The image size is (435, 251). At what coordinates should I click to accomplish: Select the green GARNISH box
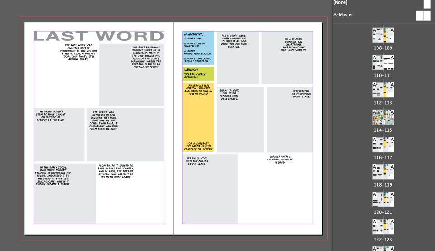[x=198, y=74]
